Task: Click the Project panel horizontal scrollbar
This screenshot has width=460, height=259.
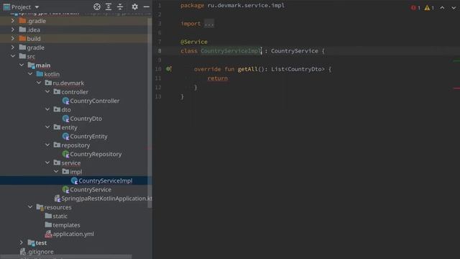Action: [65, 257]
